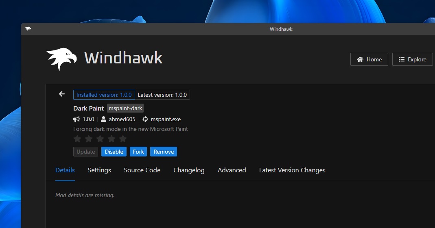
Task: Rate the mod five stars
Action: [123, 139]
